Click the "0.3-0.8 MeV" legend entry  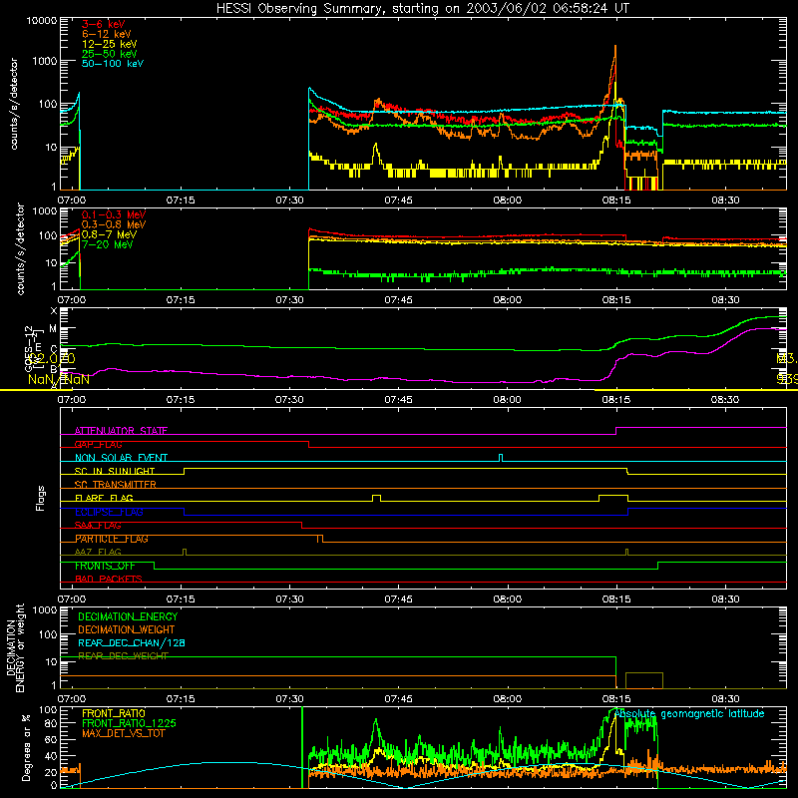click(113, 224)
